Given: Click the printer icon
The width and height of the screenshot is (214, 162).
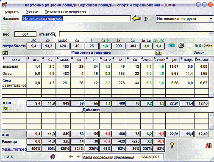Looking at the screenshot, I should point(181,46).
